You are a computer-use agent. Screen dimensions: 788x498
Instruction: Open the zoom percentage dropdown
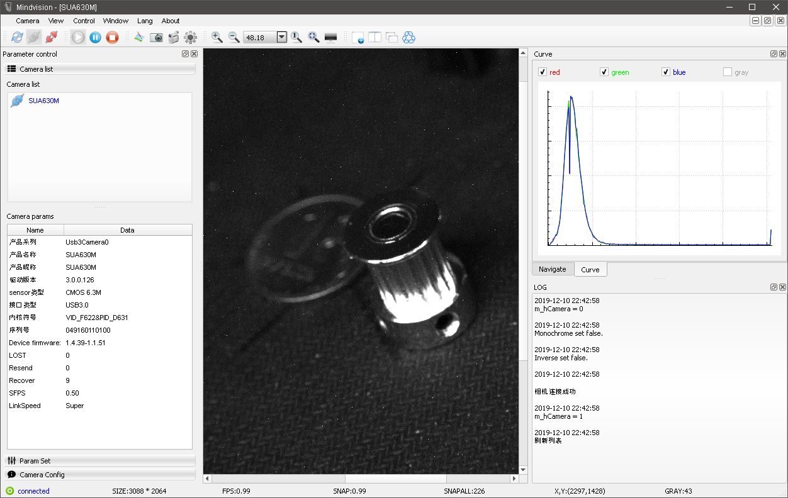click(282, 38)
